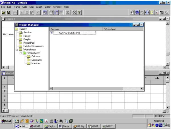The height and width of the screenshot is (130, 171).
Task: Show the Session window via toolbar icon
Action: (x=51, y=13)
